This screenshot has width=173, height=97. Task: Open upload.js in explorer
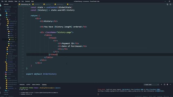click(9, 86)
